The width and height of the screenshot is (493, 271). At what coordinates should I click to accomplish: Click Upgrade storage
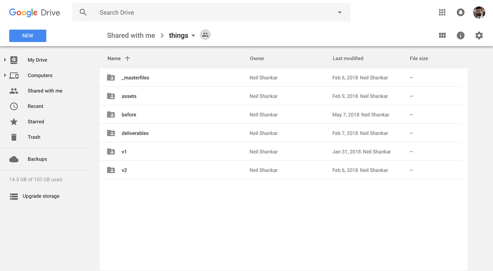click(x=40, y=196)
